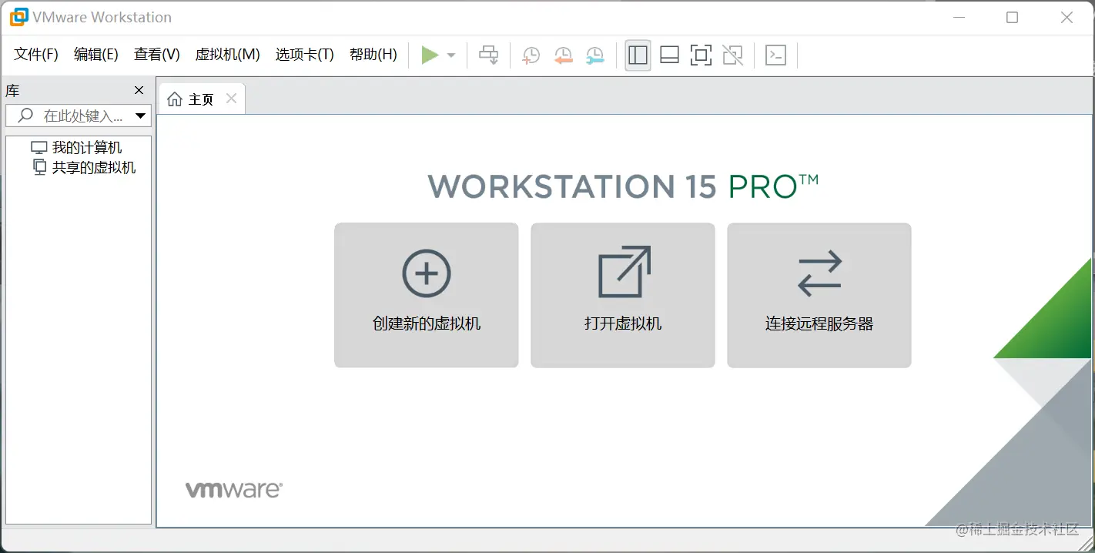Viewport: 1095px width, 553px height.
Task: Open the 编辑(E) menu
Action: pyautogui.click(x=96, y=55)
